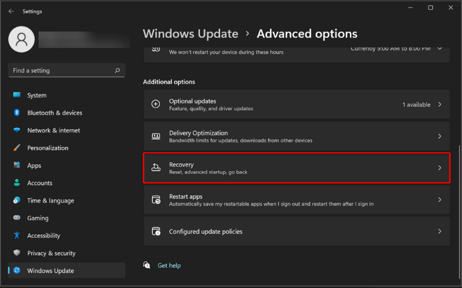Minimize the Settings window
Screen dimensions: 462x288
tap(411, 7)
